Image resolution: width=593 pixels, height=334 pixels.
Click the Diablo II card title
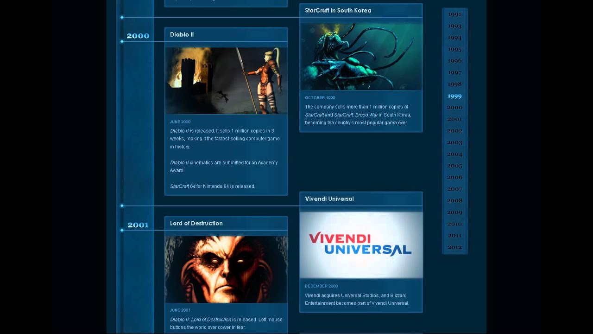(182, 35)
